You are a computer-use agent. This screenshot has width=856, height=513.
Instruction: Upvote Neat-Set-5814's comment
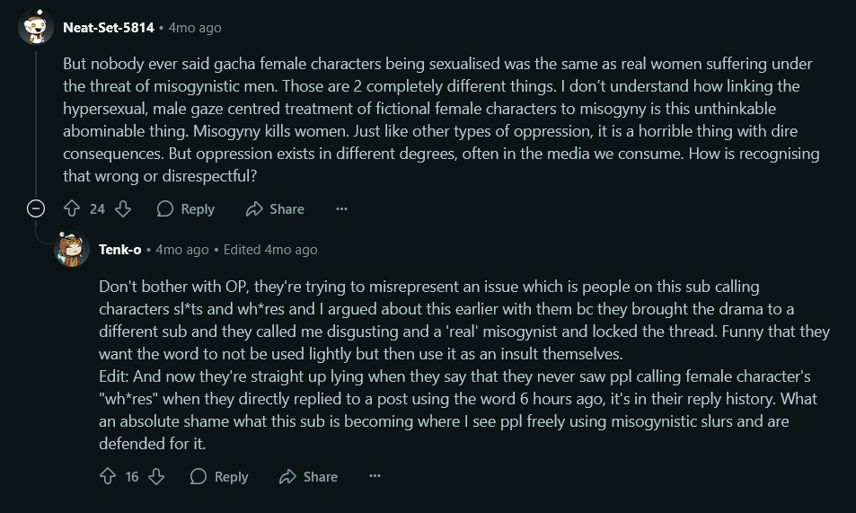[72, 208]
